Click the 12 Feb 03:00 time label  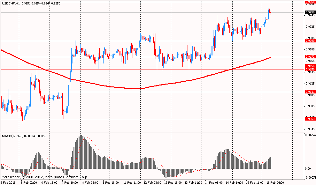pyautogui.click(x=153, y=182)
